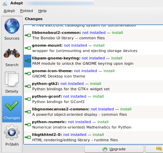Screen dimensions: 163x153
Task: Click install icon for libgtkhtml2-0
Action: (x=28, y=137)
